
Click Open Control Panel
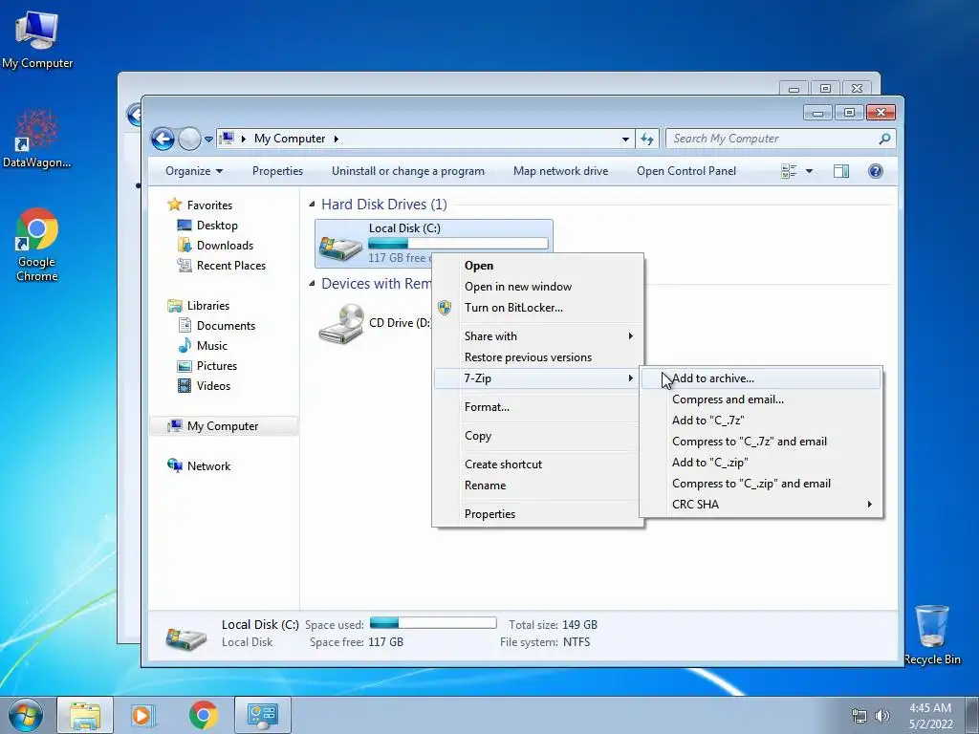click(686, 171)
